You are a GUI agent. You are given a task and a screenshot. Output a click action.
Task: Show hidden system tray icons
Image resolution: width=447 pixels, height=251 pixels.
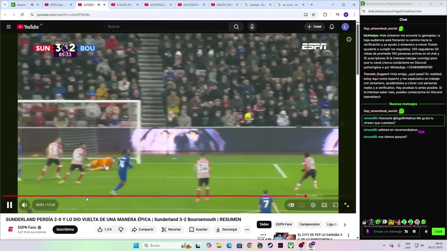coord(384,245)
